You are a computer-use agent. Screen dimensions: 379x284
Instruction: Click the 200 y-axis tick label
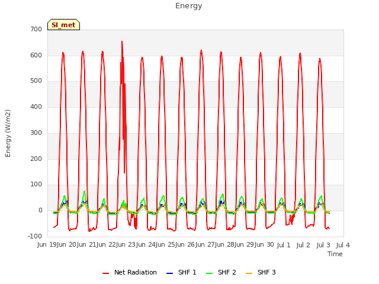36,159
